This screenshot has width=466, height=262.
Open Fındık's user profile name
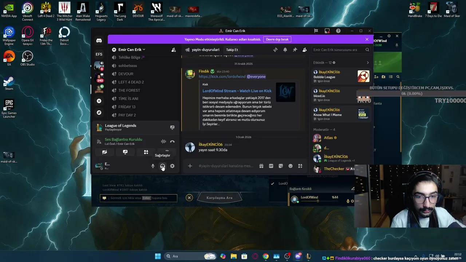click(204, 71)
